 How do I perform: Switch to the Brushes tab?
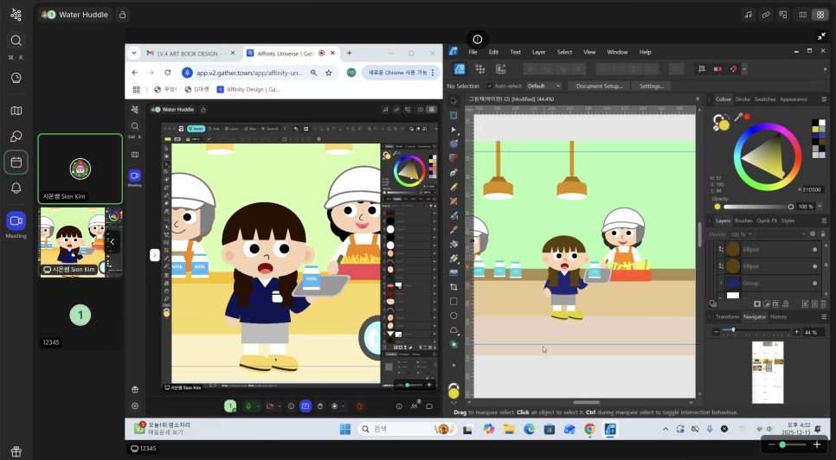(743, 220)
